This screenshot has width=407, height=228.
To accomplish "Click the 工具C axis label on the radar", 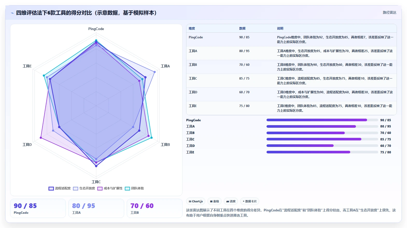I will [x=96, y=182].
